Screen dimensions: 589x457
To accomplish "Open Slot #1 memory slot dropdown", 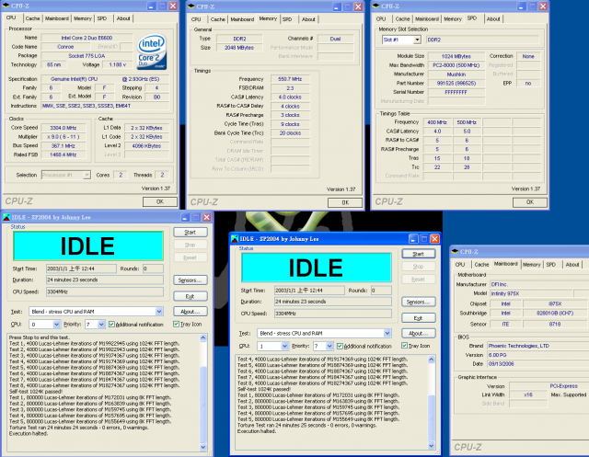I will tap(417, 40).
